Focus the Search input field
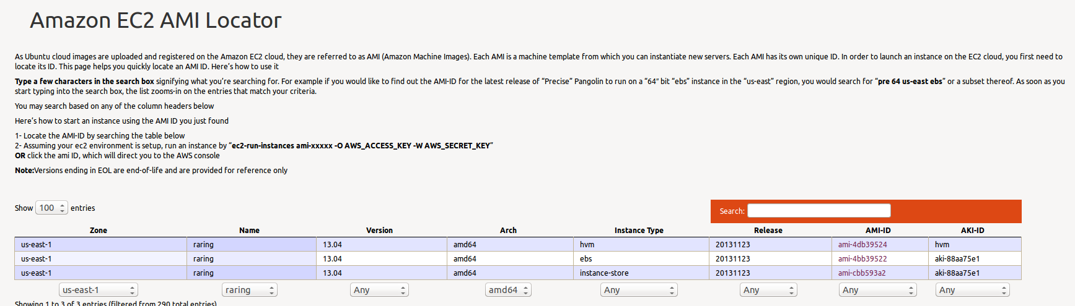1075x306 pixels. point(818,211)
